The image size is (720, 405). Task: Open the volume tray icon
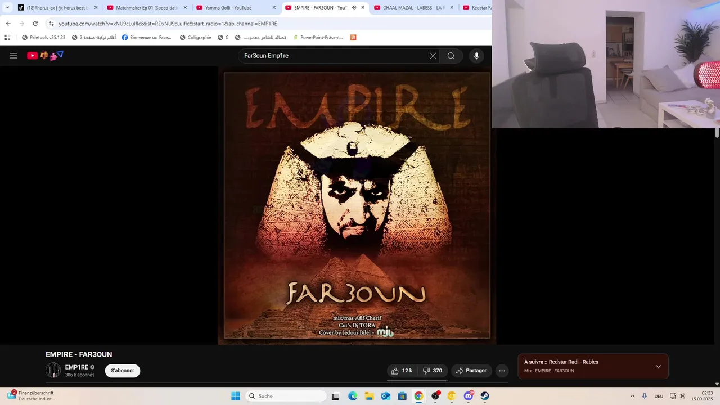(x=682, y=396)
